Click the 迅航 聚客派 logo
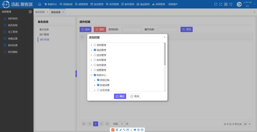The height and width of the screenshot is (132, 257). click(17, 4)
